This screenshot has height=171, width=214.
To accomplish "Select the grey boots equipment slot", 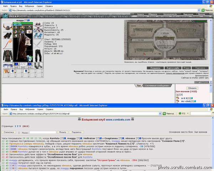I will click(38, 66).
